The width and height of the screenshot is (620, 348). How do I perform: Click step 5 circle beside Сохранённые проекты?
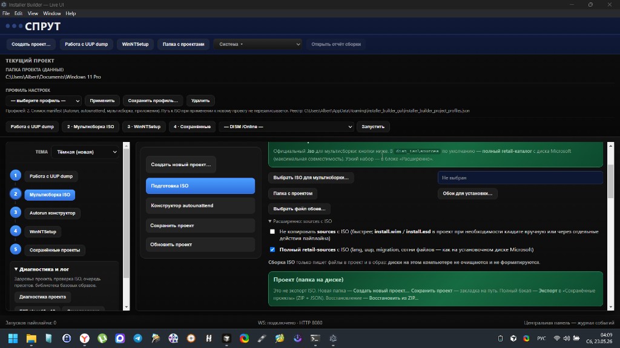[x=15, y=249]
